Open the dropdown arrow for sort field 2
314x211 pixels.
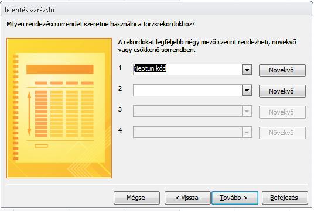pyautogui.click(x=247, y=91)
